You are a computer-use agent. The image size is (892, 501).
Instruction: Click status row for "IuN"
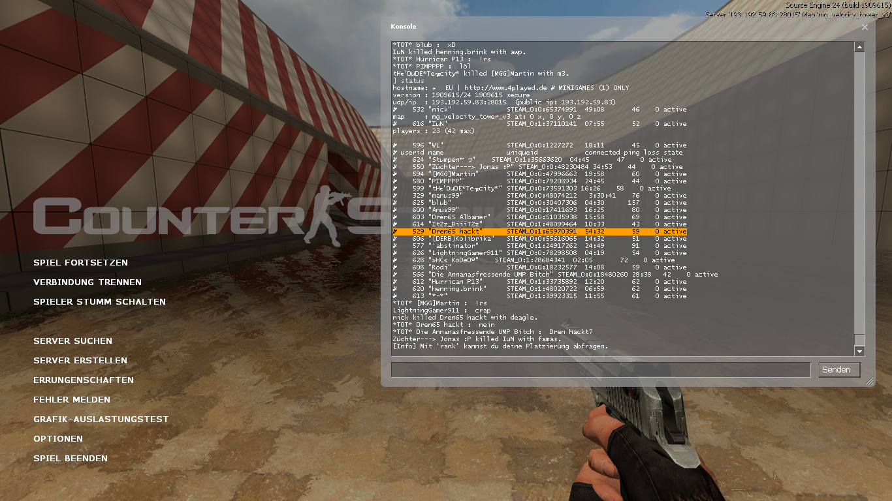(x=539, y=124)
